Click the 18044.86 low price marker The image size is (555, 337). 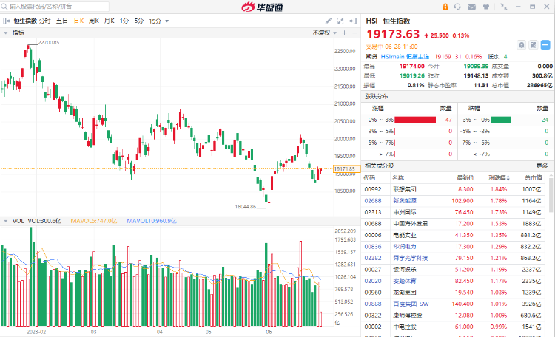245,206
